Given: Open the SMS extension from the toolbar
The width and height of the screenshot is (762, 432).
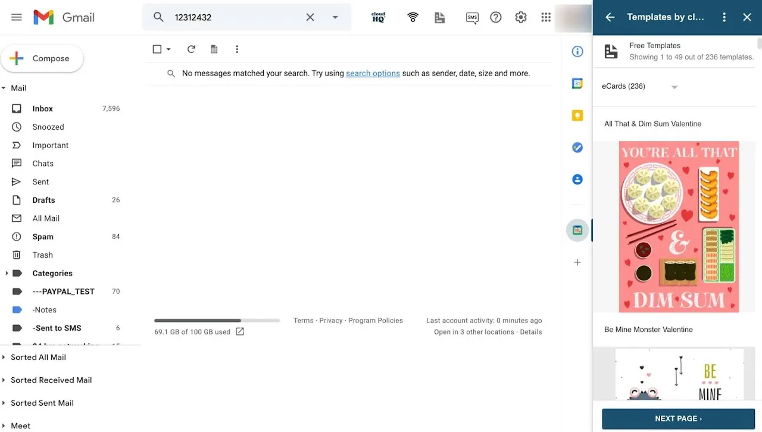Looking at the screenshot, I should (x=472, y=17).
